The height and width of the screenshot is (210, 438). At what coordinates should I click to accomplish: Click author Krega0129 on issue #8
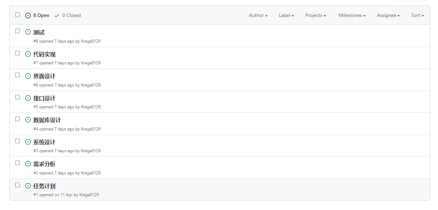point(91,41)
